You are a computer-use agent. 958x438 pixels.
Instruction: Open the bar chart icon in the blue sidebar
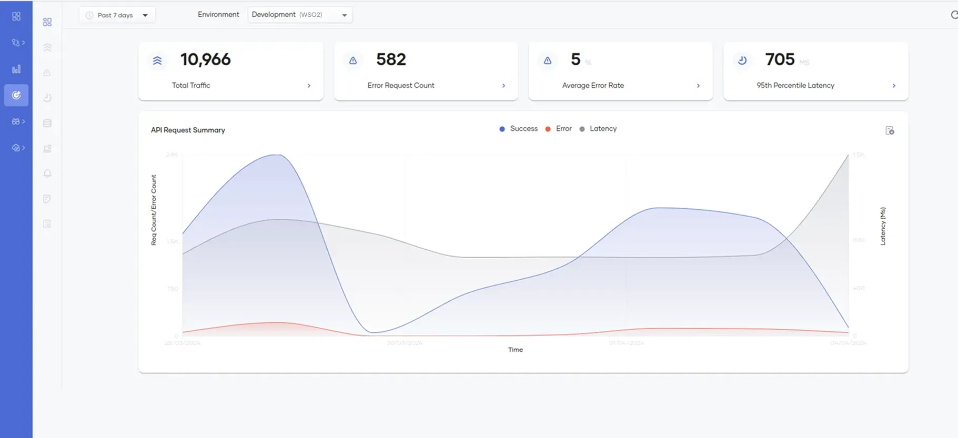[x=16, y=69]
